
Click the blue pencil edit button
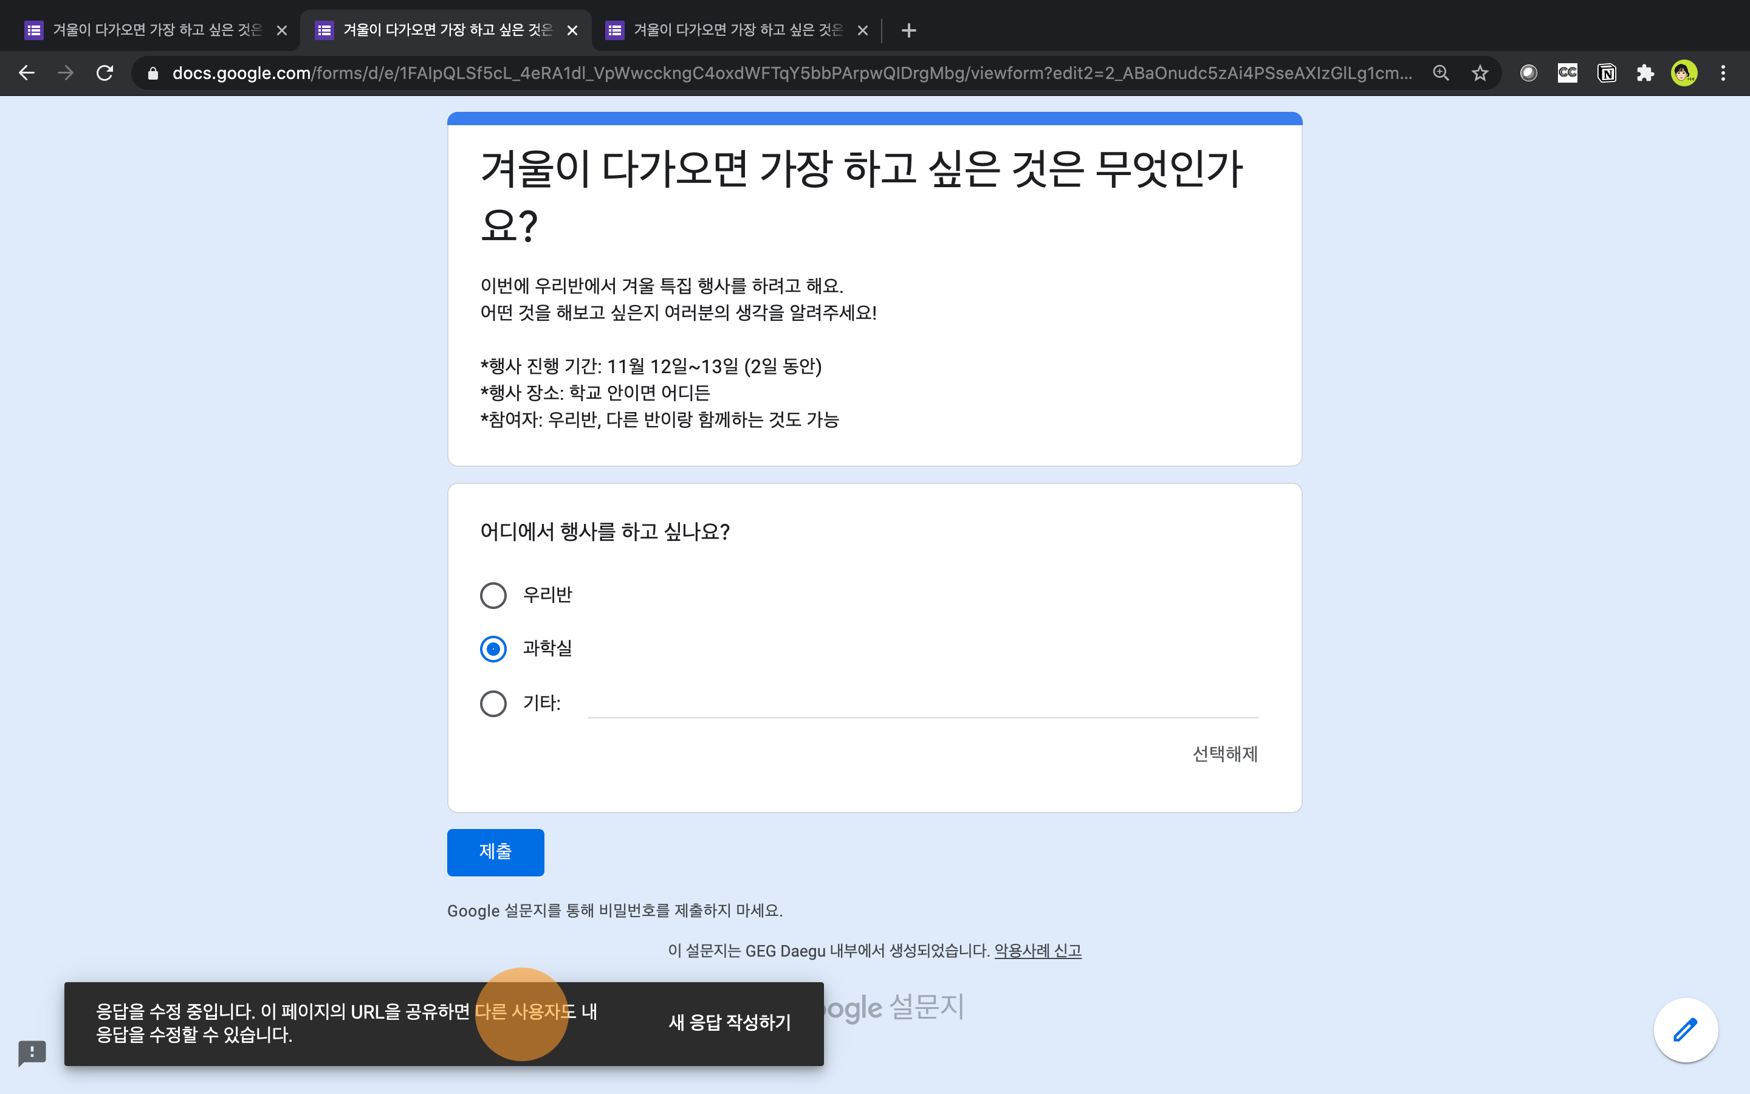click(1685, 1030)
